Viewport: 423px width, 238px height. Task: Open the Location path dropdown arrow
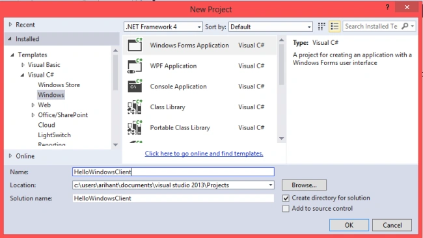[270, 185]
